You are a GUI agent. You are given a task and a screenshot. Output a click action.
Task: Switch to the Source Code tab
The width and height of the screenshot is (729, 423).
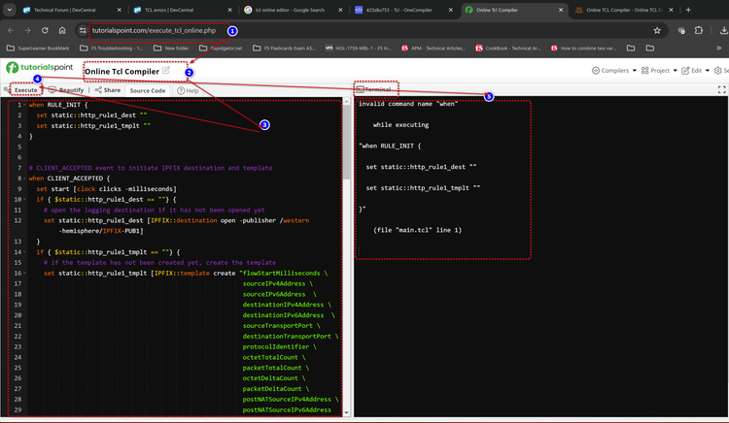pos(147,89)
